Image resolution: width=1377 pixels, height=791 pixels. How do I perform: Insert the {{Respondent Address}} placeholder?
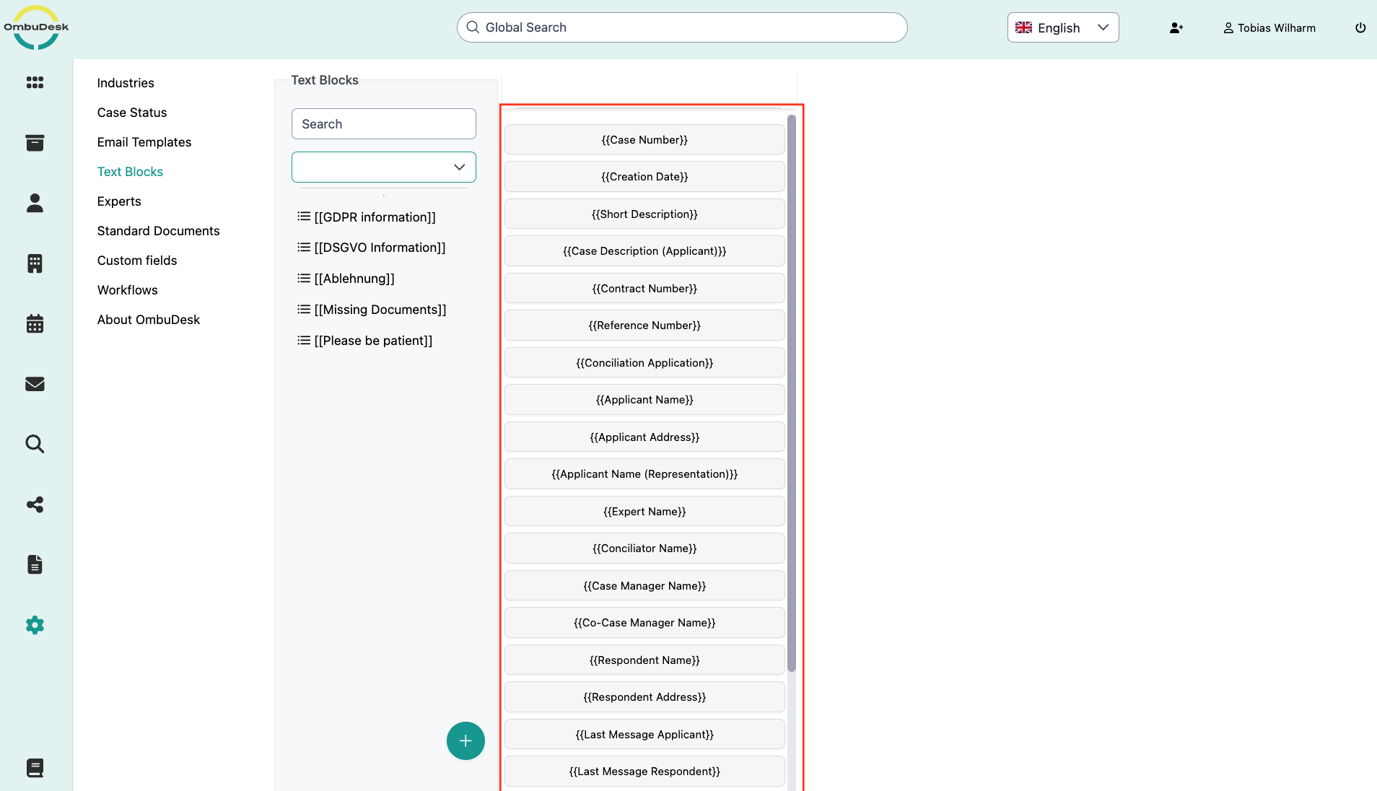tap(644, 697)
